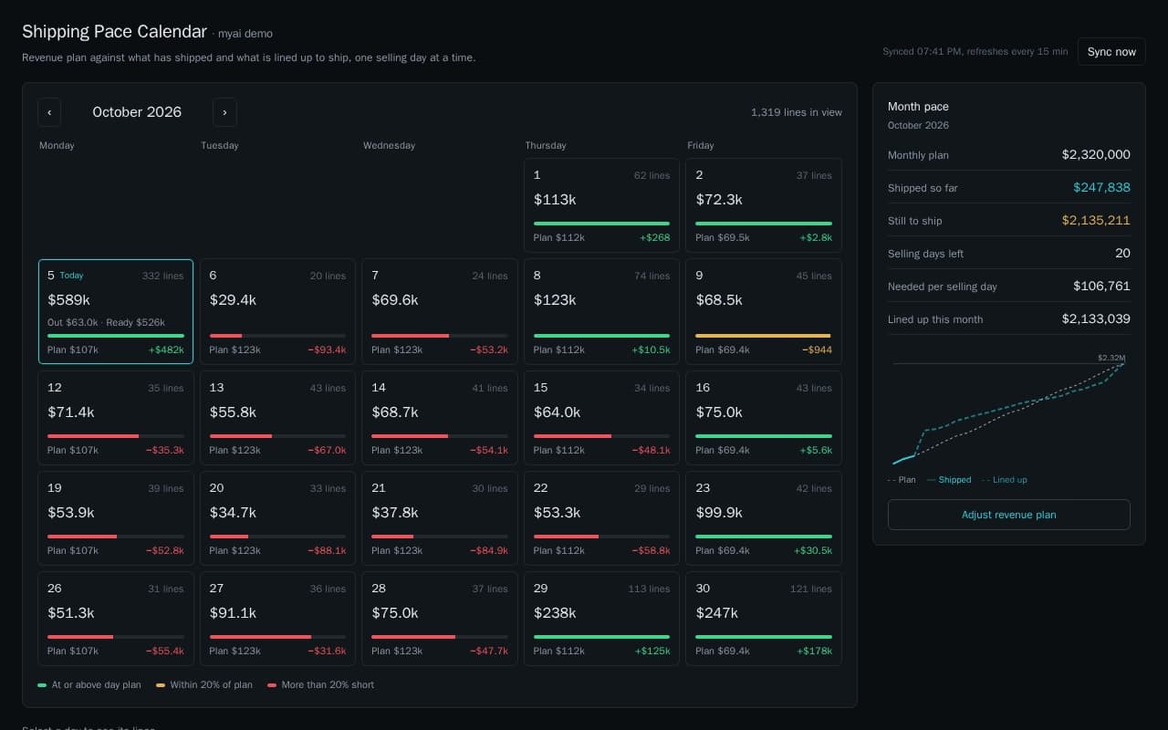This screenshot has width=1168, height=730.
Task: Click the Tuesday column header
Action: [220, 146]
